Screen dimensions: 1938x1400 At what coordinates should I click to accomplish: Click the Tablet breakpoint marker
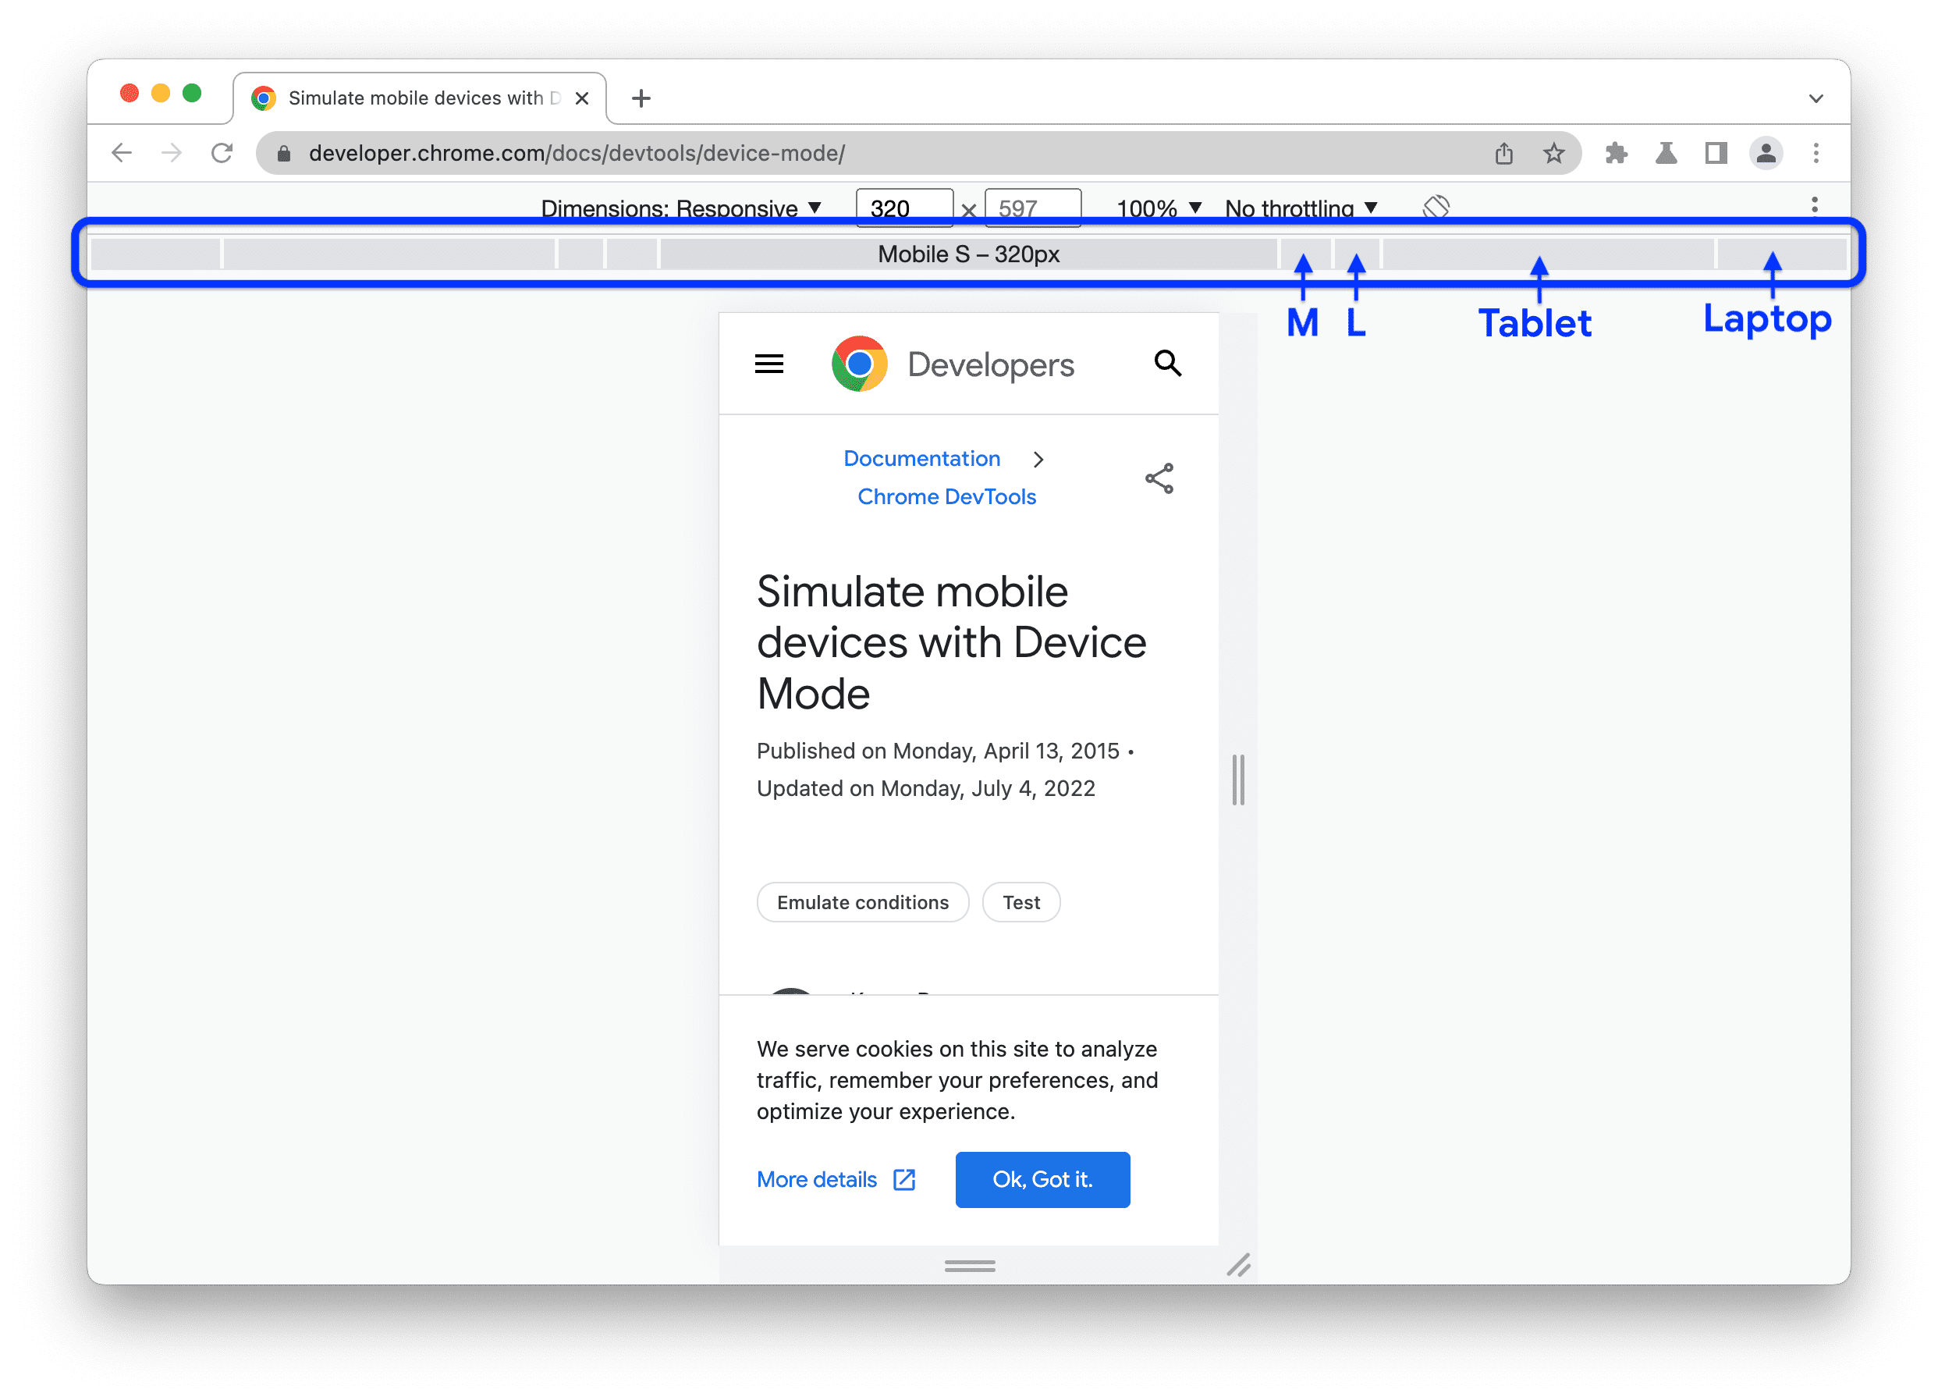[x=1533, y=253]
